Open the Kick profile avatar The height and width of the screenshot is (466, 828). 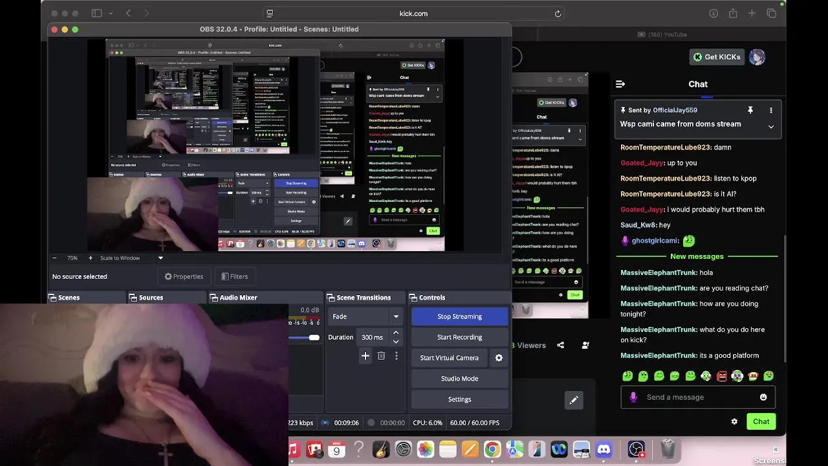click(757, 57)
